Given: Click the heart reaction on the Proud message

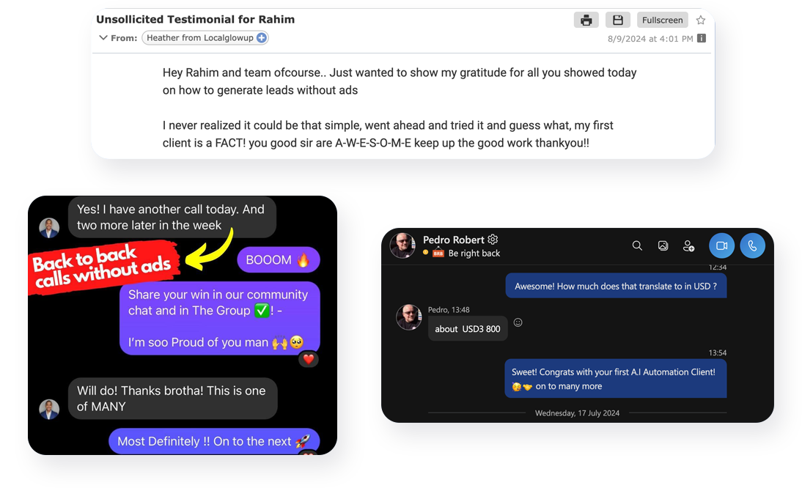Looking at the screenshot, I should pyautogui.click(x=309, y=359).
